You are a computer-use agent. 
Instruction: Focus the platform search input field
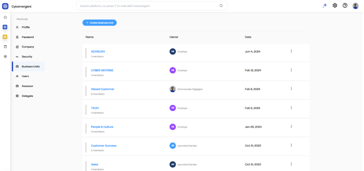tap(148, 6)
